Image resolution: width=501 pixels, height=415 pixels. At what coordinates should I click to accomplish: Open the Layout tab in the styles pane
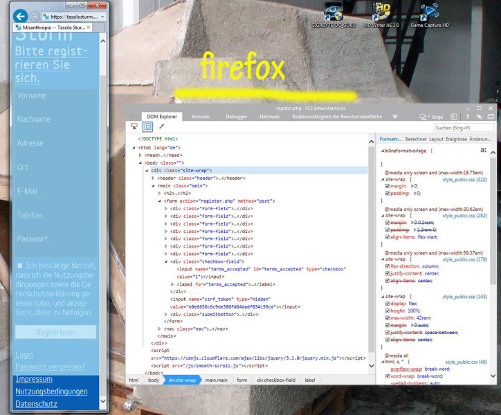[x=436, y=139]
